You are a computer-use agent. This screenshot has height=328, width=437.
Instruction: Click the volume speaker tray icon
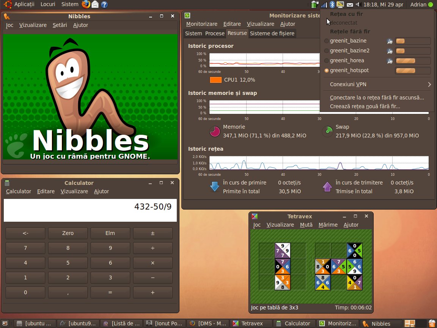358,5
